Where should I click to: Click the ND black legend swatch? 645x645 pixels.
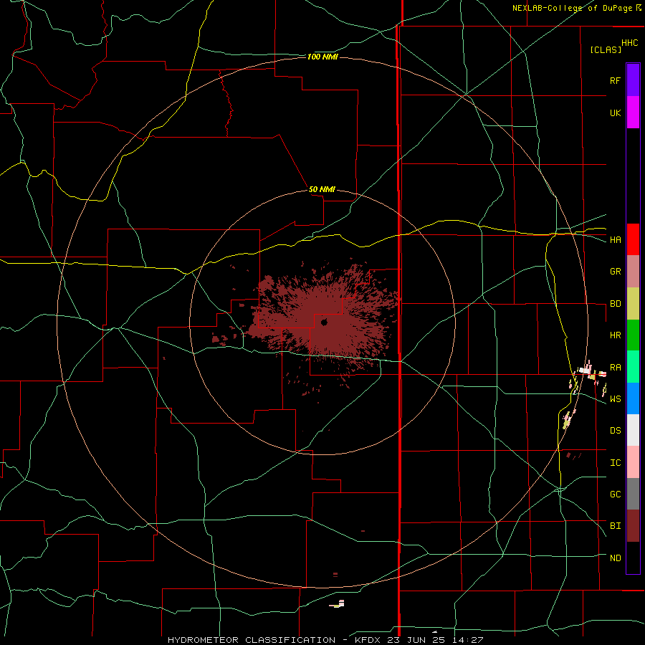(633, 558)
